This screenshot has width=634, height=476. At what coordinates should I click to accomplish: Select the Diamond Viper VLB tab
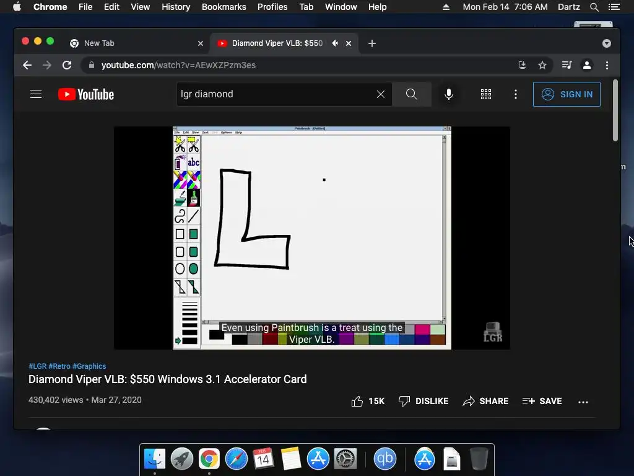(284, 43)
